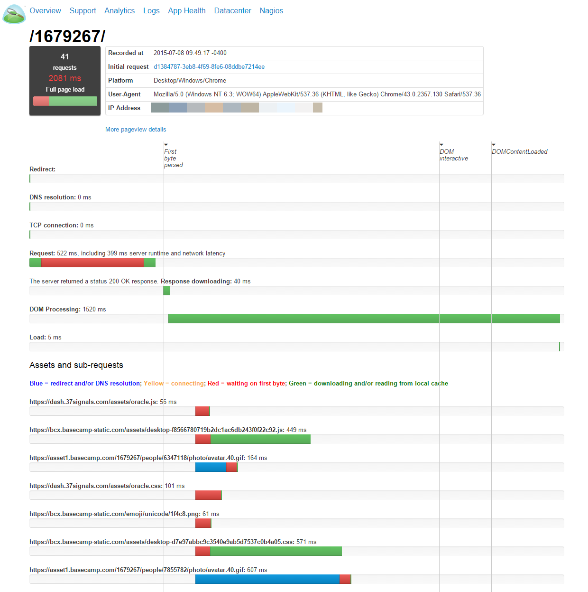This screenshot has width=588, height=592.
Task: Open the Support menu item
Action: (x=83, y=10)
